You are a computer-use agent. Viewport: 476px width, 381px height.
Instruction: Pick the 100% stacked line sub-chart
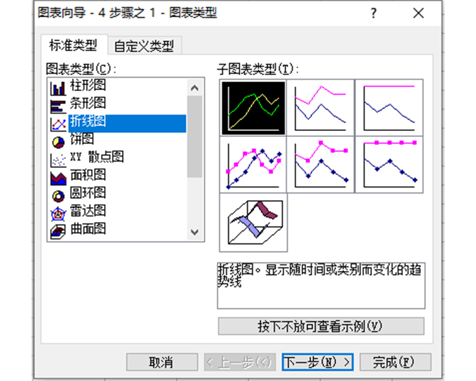click(x=389, y=108)
